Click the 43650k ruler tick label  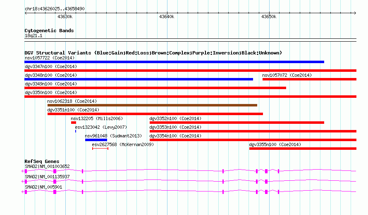click(x=269, y=17)
